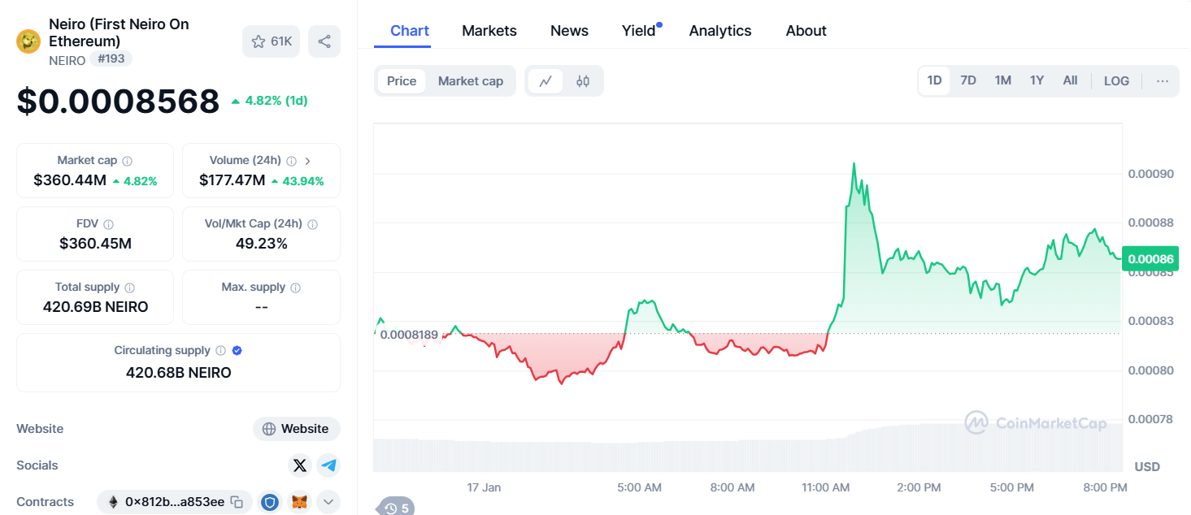
Task: Click the Neiro coin logo icon
Action: (28, 41)
